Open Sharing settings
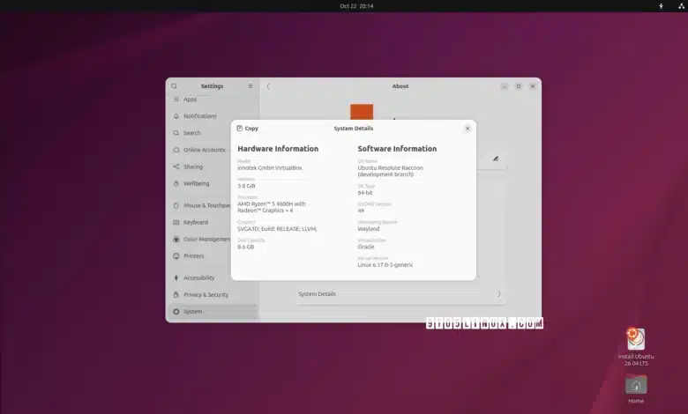This screenshot has height=414, width=688. [213, 166]
